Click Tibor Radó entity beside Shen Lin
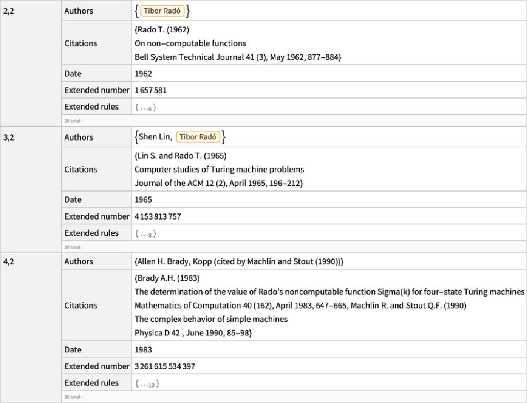The height and width of the screenshot is (403, 527). click(198, 137)
